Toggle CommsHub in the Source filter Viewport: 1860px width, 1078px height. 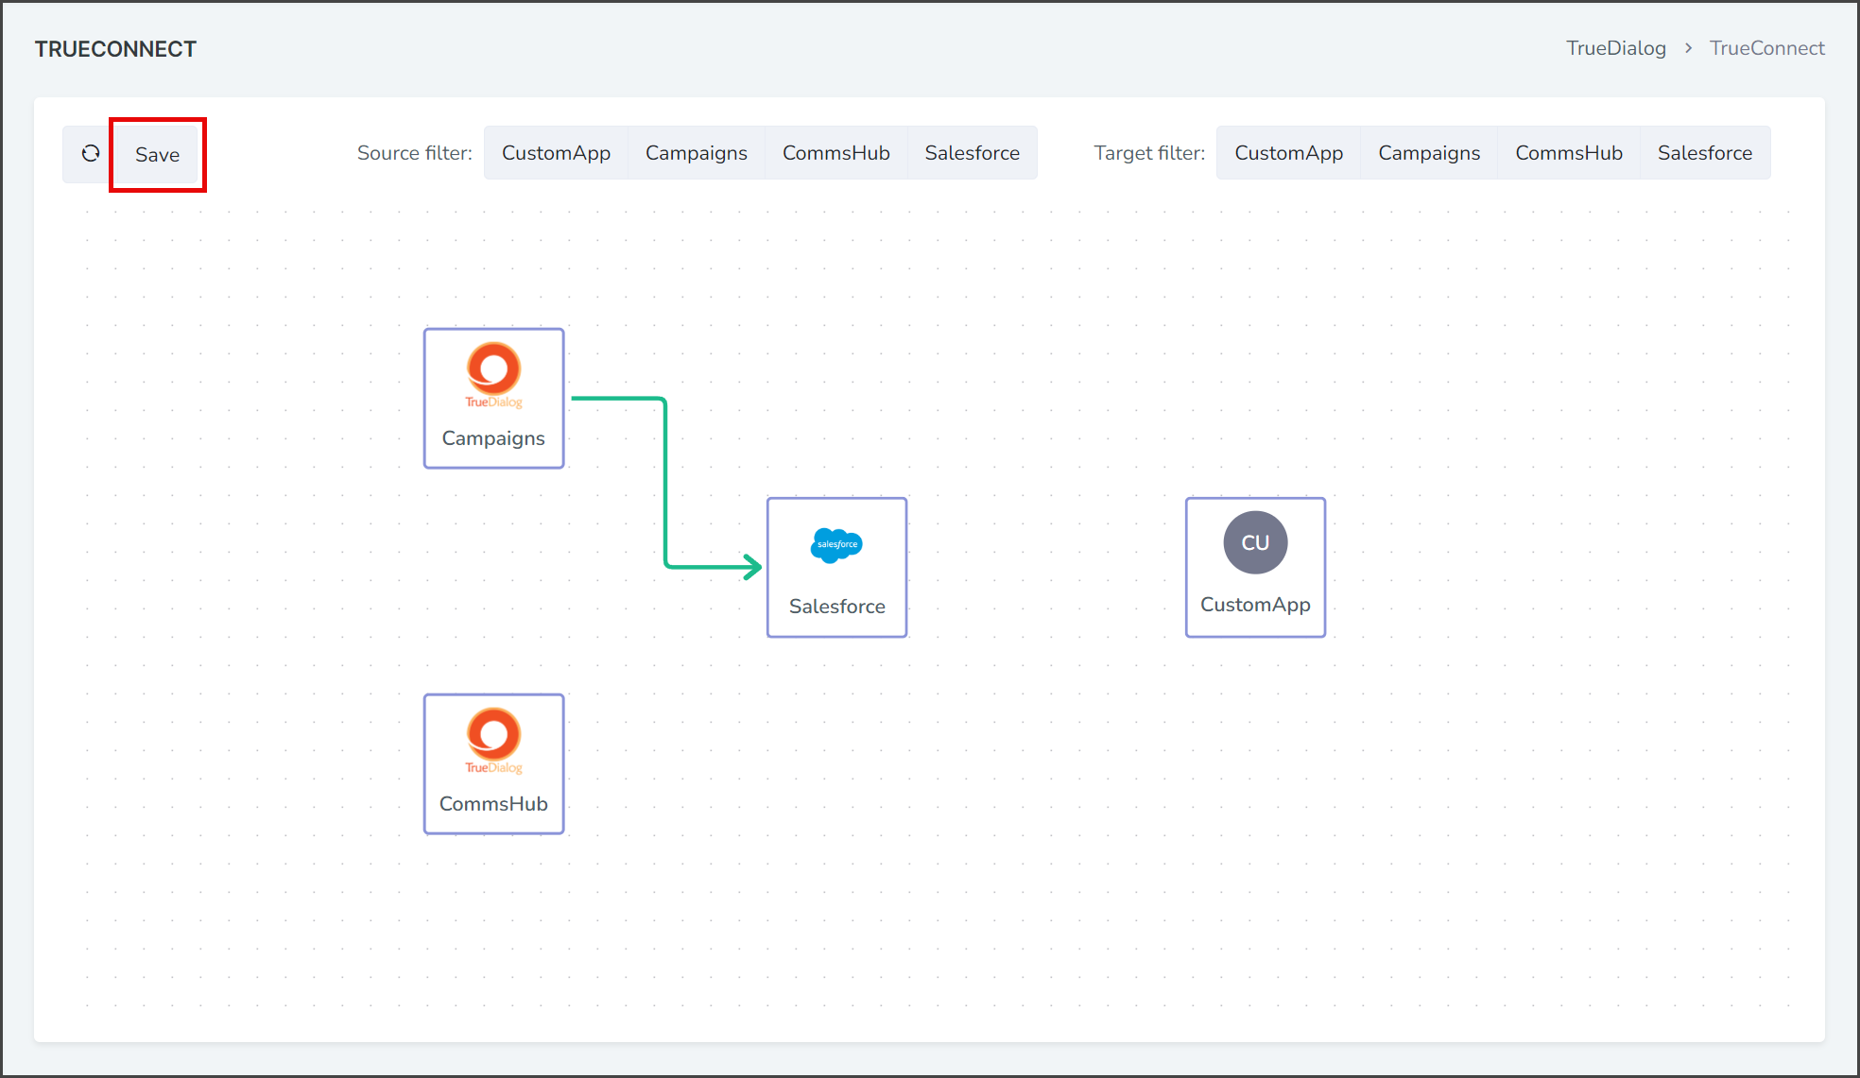coord(836,153)
